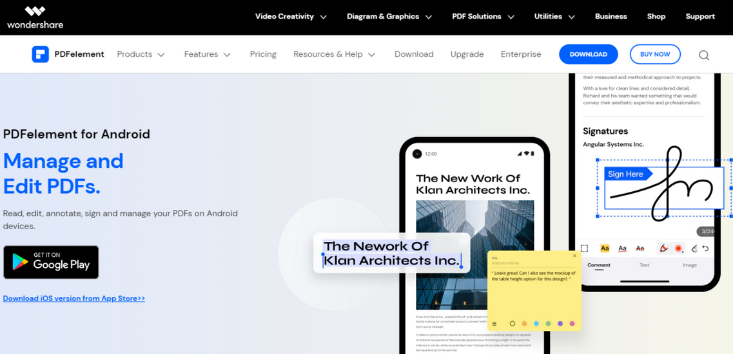Click the Wondershare logo
733x354 pixels.
point(35,17)
